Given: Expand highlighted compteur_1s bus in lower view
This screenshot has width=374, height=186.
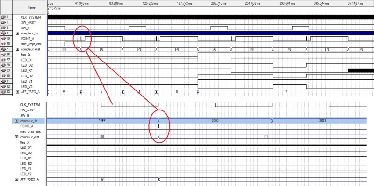Looking at the screenshot, I should tap(17, 121).
